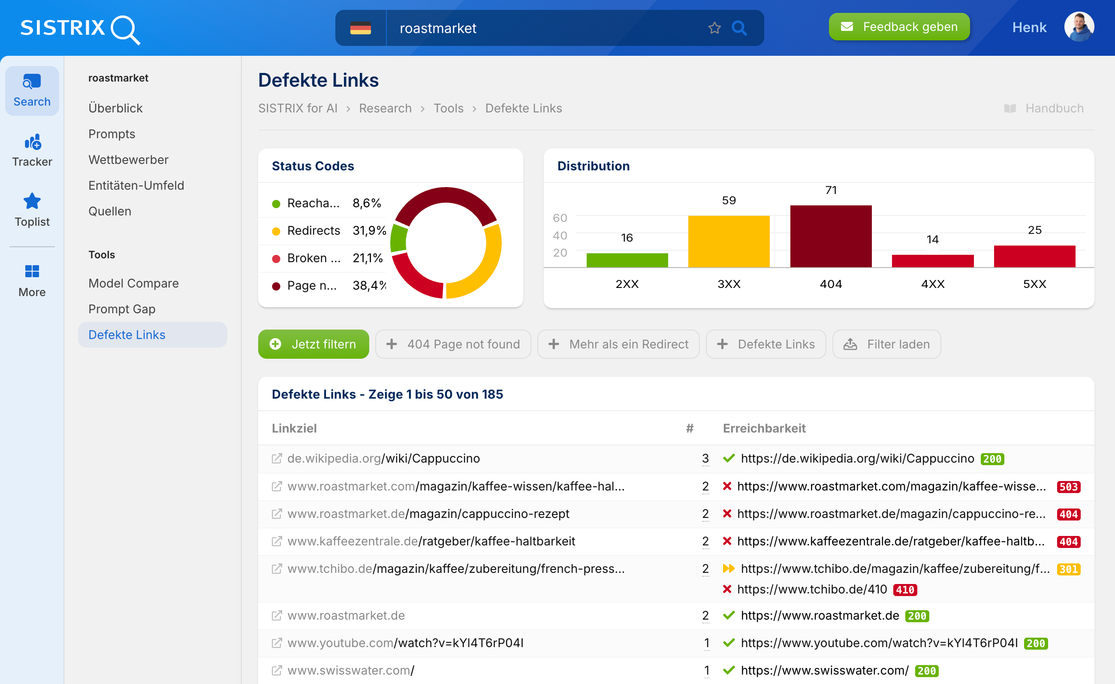Viewport: 1115px width, 684px height.
Task: Toggle the favorite star in the search bar
Action: coord(714,28)
